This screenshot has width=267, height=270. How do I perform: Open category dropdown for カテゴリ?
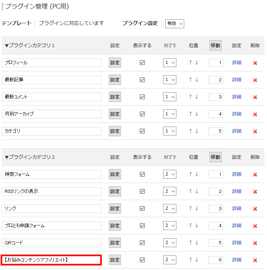tap(170, 131)
